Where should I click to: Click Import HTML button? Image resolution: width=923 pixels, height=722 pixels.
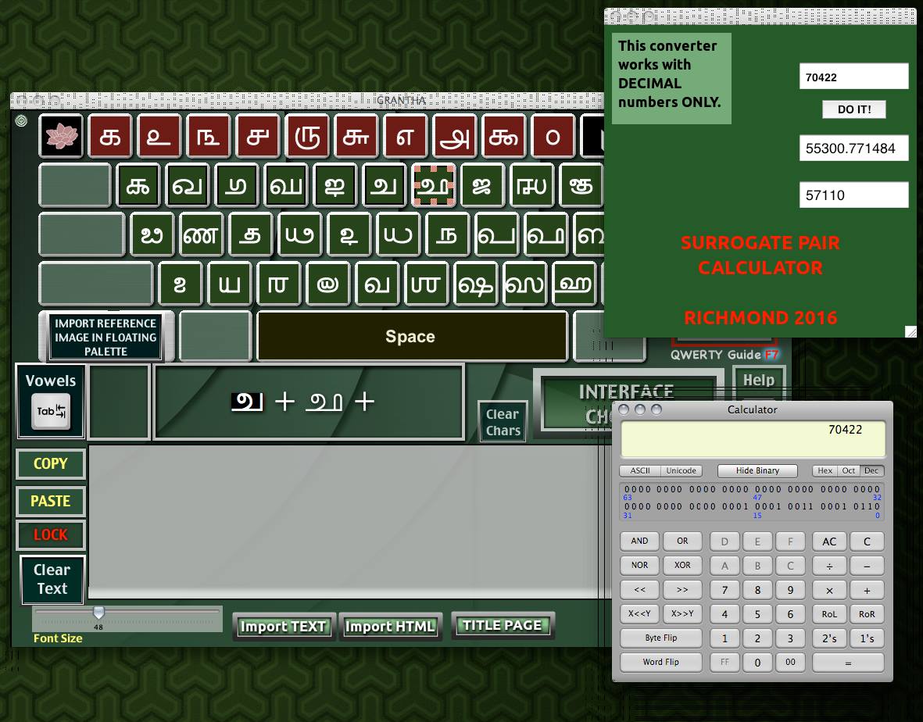(x=390, y=626)
